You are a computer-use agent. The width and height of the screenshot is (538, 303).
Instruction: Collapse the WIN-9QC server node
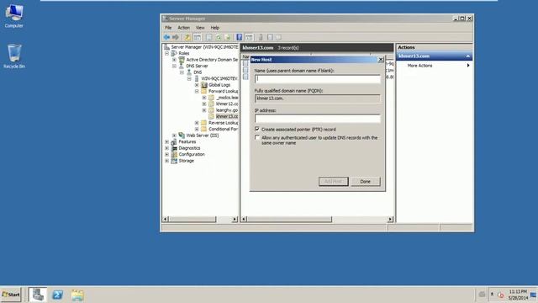click(x=189, y=78)
